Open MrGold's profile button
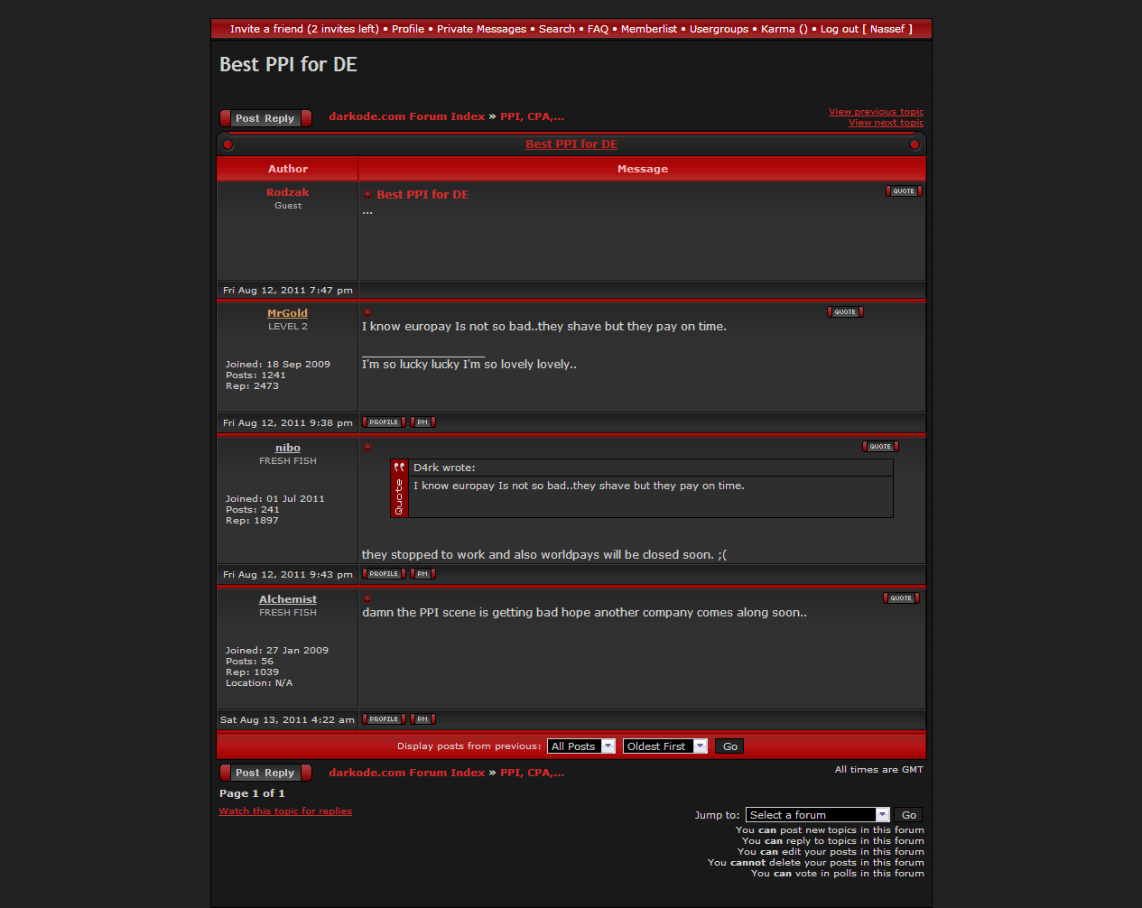This screenshot has height=908, width=1142. click(384, 422)
